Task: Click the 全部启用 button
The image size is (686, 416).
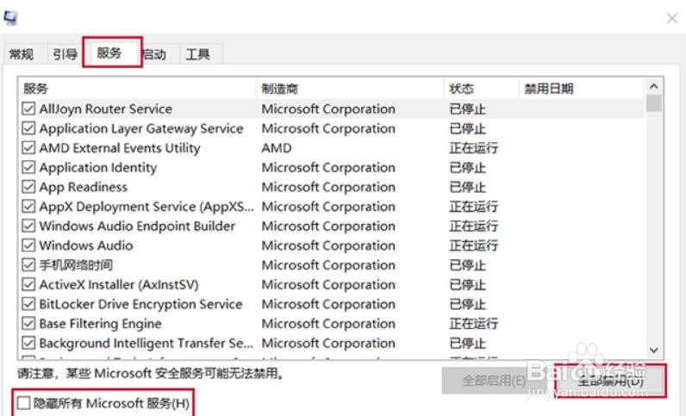Action: 494,380
